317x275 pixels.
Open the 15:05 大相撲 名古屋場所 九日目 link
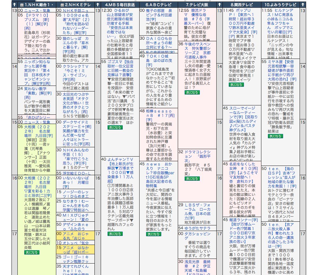[39, 131]
